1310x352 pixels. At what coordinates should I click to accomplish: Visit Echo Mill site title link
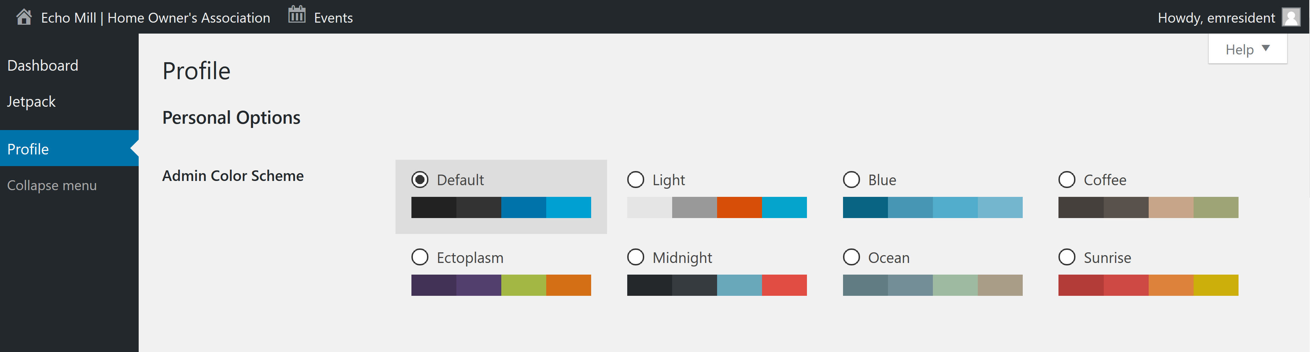point(155,18)
